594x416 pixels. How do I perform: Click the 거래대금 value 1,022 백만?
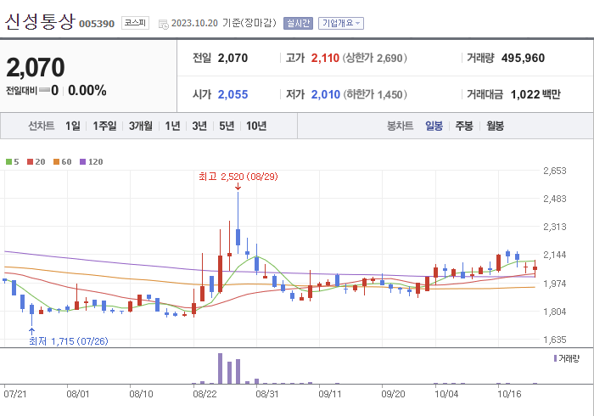point(535,94)
